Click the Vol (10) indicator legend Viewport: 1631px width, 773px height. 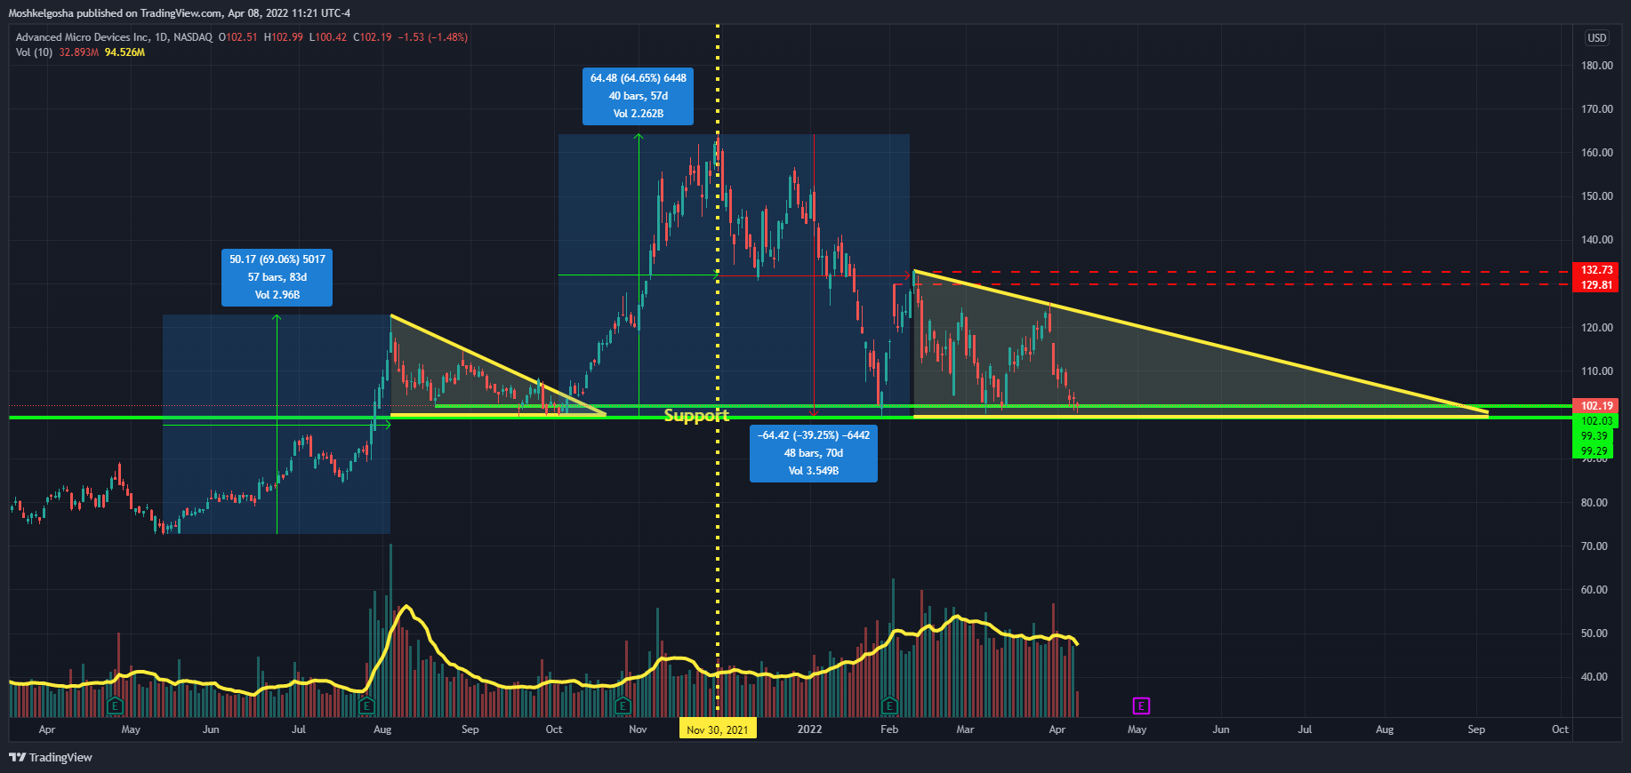pyautogui.click(x=34, y=52)
